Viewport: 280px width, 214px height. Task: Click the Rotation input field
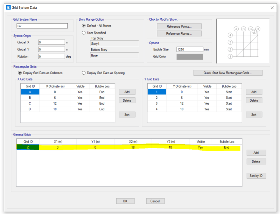pos(51,57)
